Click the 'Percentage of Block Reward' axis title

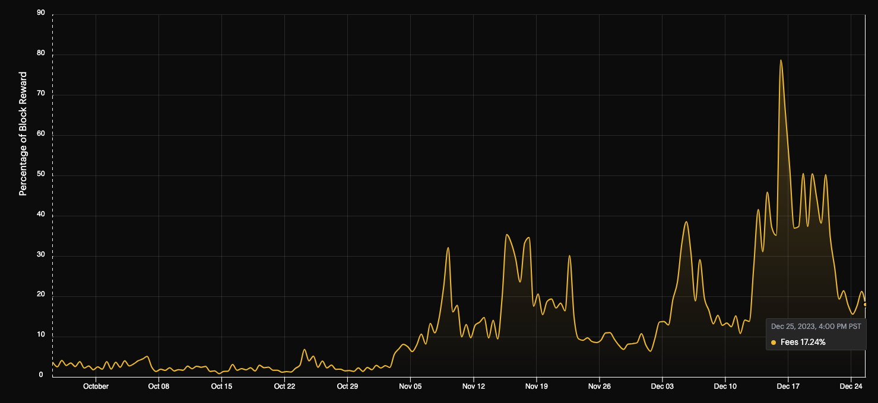click(x=23, y=134)
